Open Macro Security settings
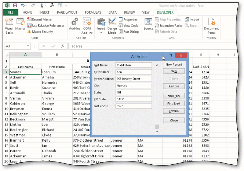 [x=40, y=32]
